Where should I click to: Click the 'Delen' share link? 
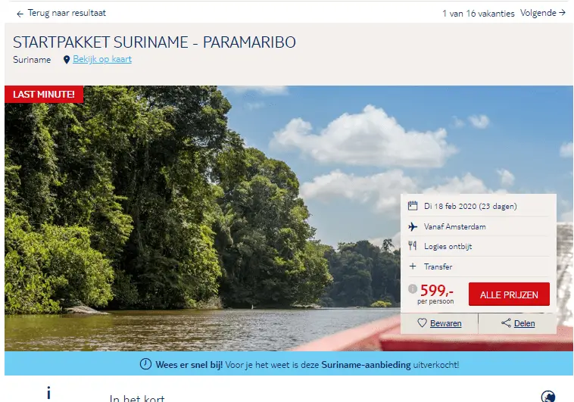524,323
